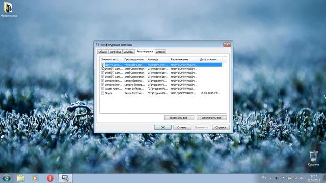
Task: Open the network signal tray icon
Action: pos(295,178)
